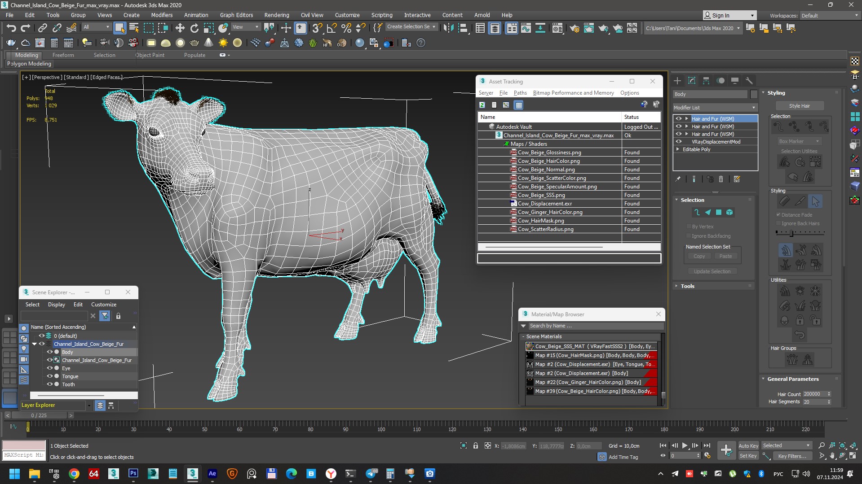Click the Play Animation button

[x=685, y=445]
